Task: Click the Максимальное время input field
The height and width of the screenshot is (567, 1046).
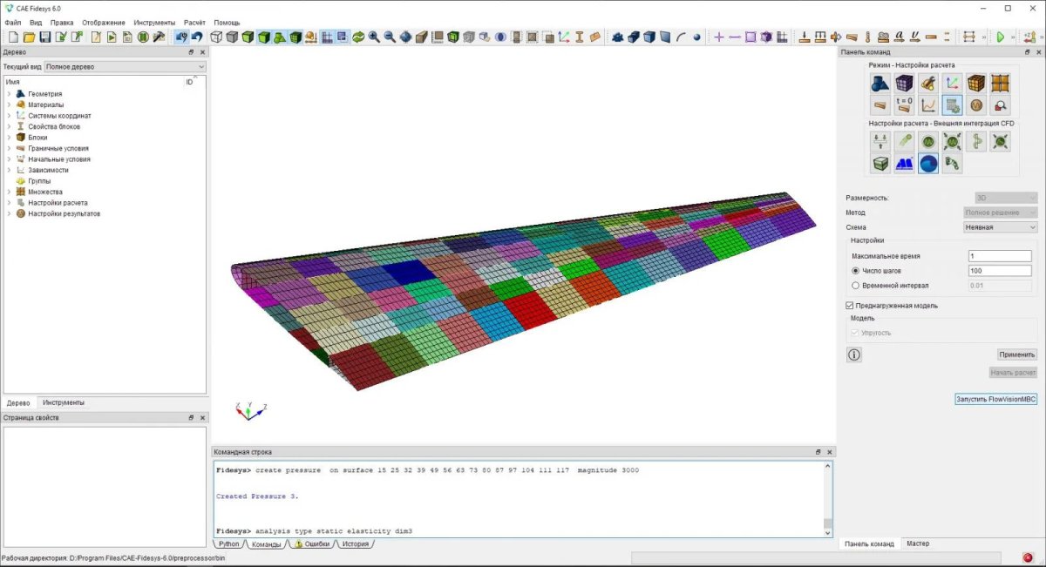Action: click(1000, 256)
